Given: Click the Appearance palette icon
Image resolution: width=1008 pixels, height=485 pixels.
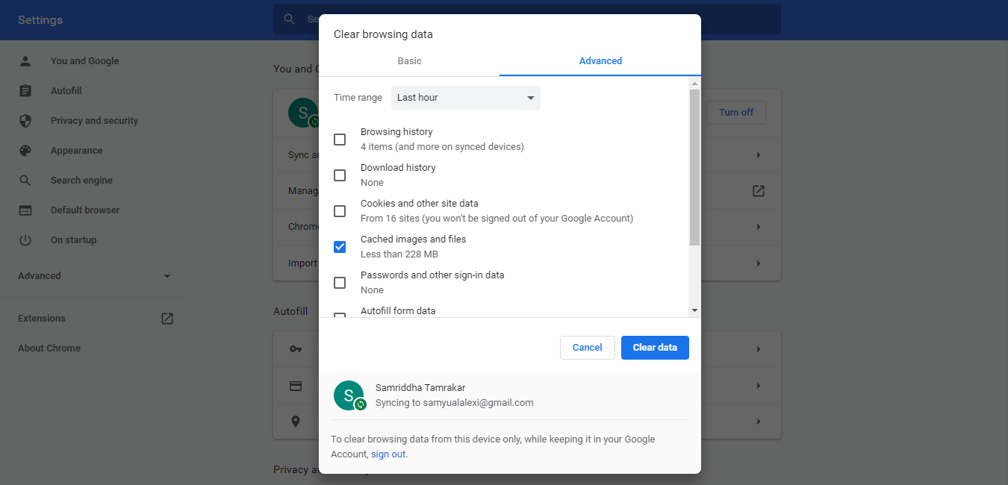Looking at the screenshot, I should coord(25,151).
